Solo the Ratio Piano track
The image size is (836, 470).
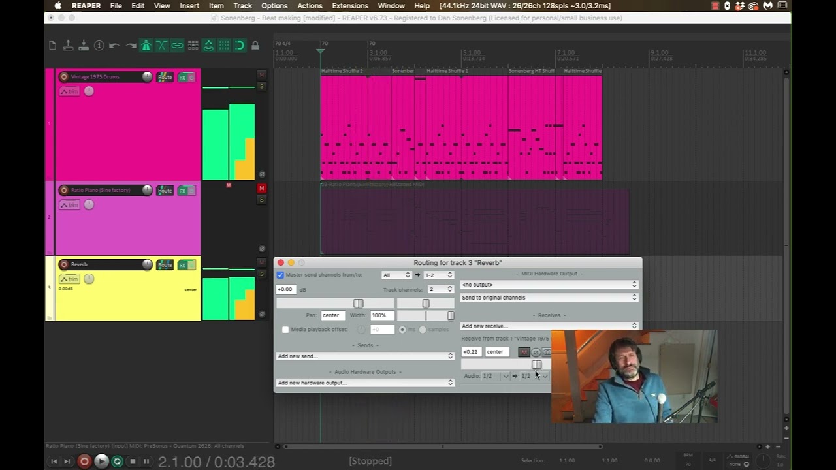point(262,200)
